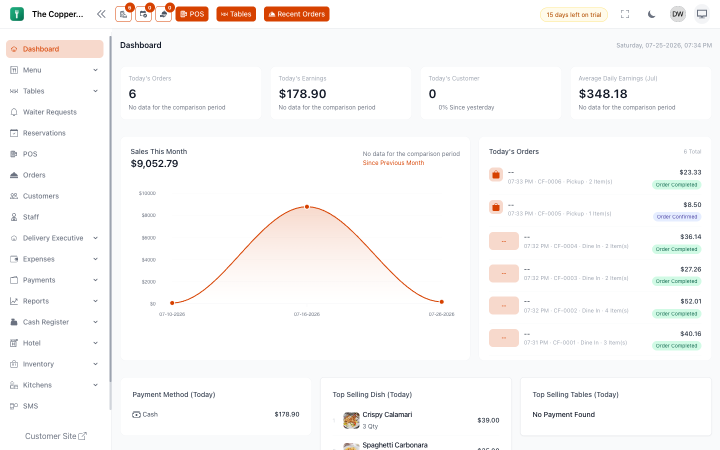The width and height of the screenshot is (720, 450).
Task: Click the Menu sidebar icon
Action: [x=14, y=70]
